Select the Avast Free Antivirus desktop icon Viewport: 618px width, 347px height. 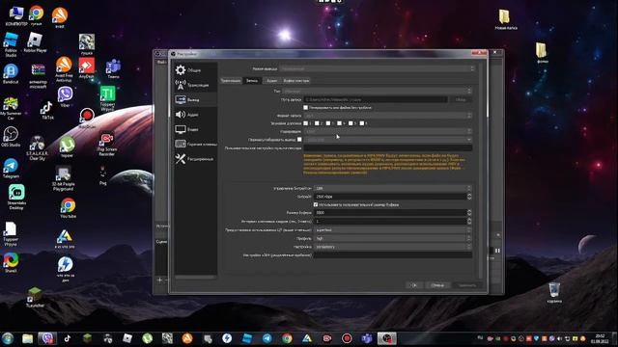pos(64,69)
